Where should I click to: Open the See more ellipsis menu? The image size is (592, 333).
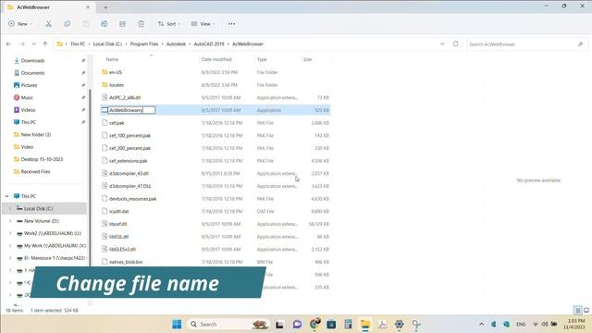231,24
